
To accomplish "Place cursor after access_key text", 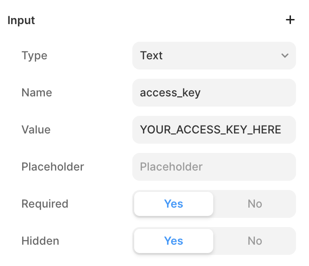I will pyautogui.click(x=201, y=93).
